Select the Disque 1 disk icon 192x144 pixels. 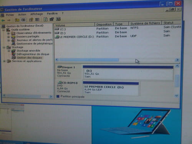coord(60,67)
